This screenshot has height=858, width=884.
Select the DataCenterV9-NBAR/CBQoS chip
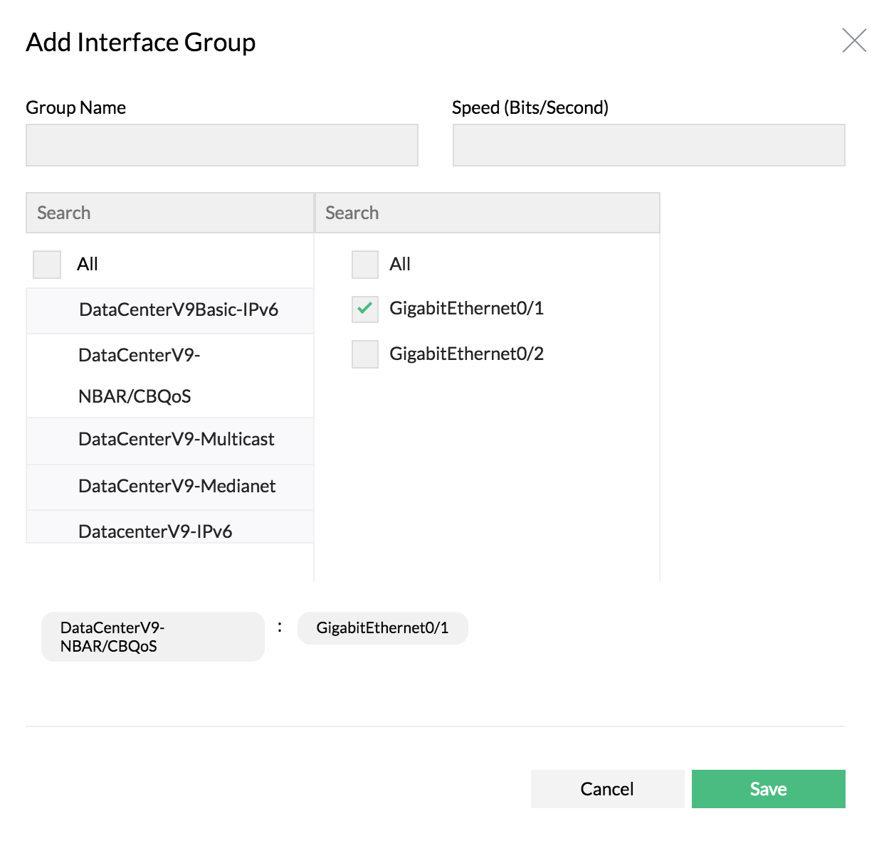click(152, 636)
